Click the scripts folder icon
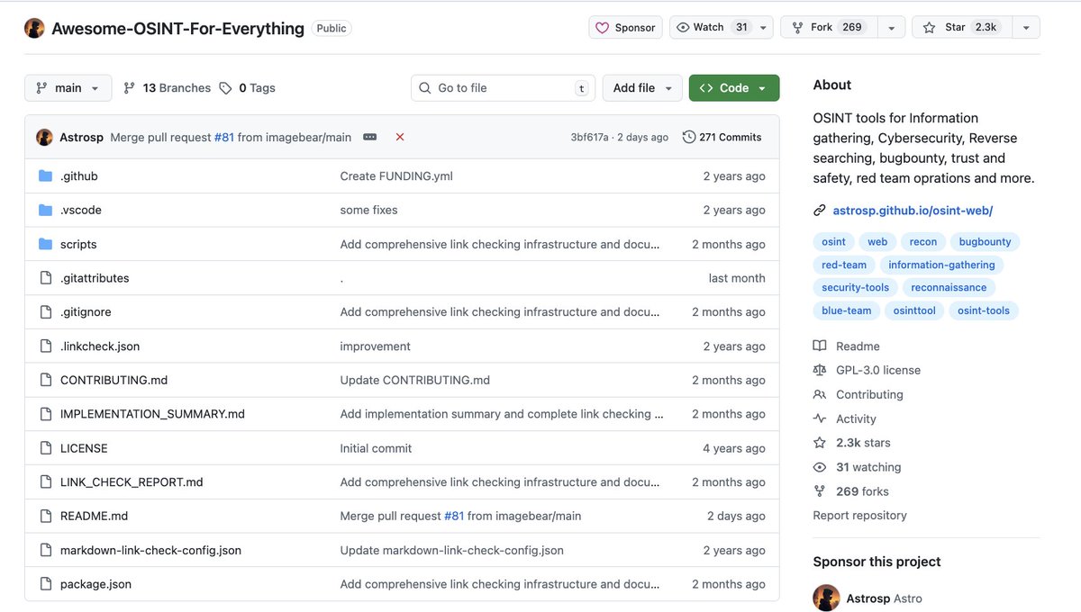The width and height of the screenshot is (1081, 612). coord(46,245)
